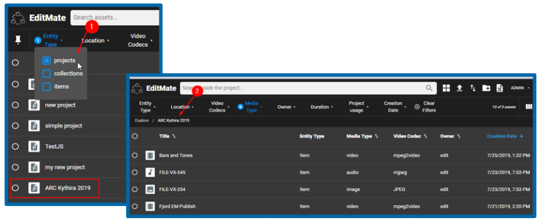Open Project usage filter dropdown

358,107
